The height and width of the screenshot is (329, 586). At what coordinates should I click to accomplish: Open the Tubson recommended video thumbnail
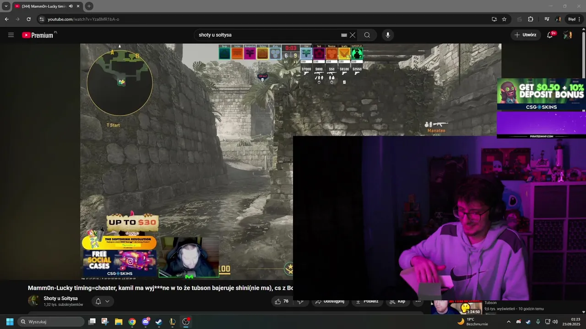pos(456,308)
